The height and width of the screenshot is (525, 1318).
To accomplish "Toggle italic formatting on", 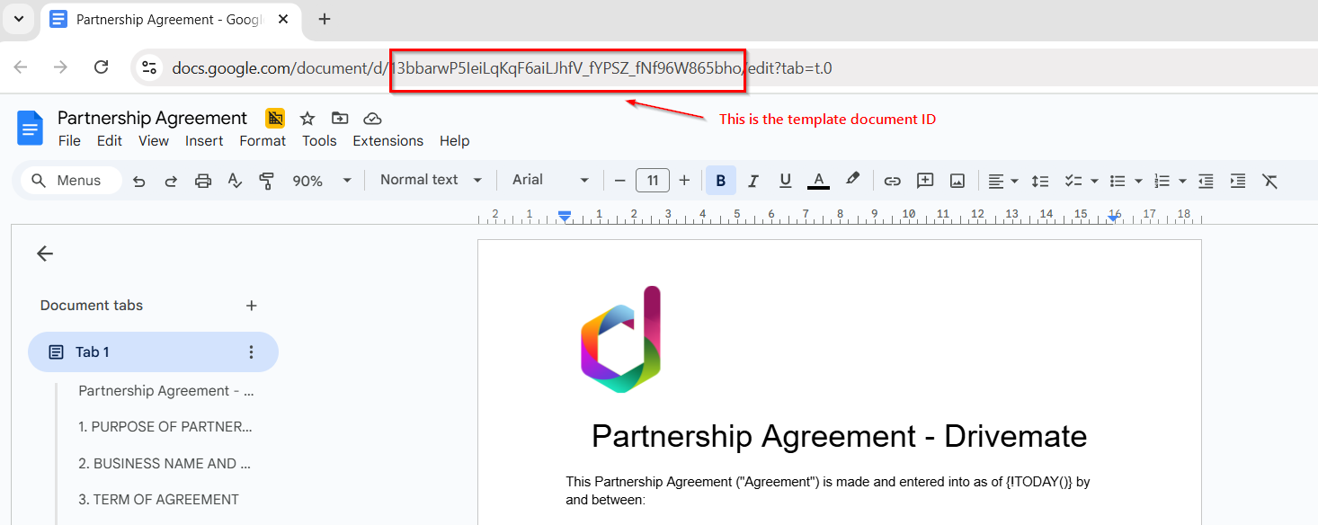I will pyautogui.click(x=753, y=180).
